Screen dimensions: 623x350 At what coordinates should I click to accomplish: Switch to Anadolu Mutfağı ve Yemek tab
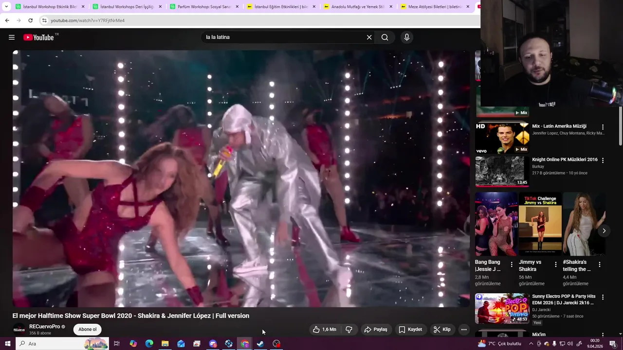click(358, 7)
